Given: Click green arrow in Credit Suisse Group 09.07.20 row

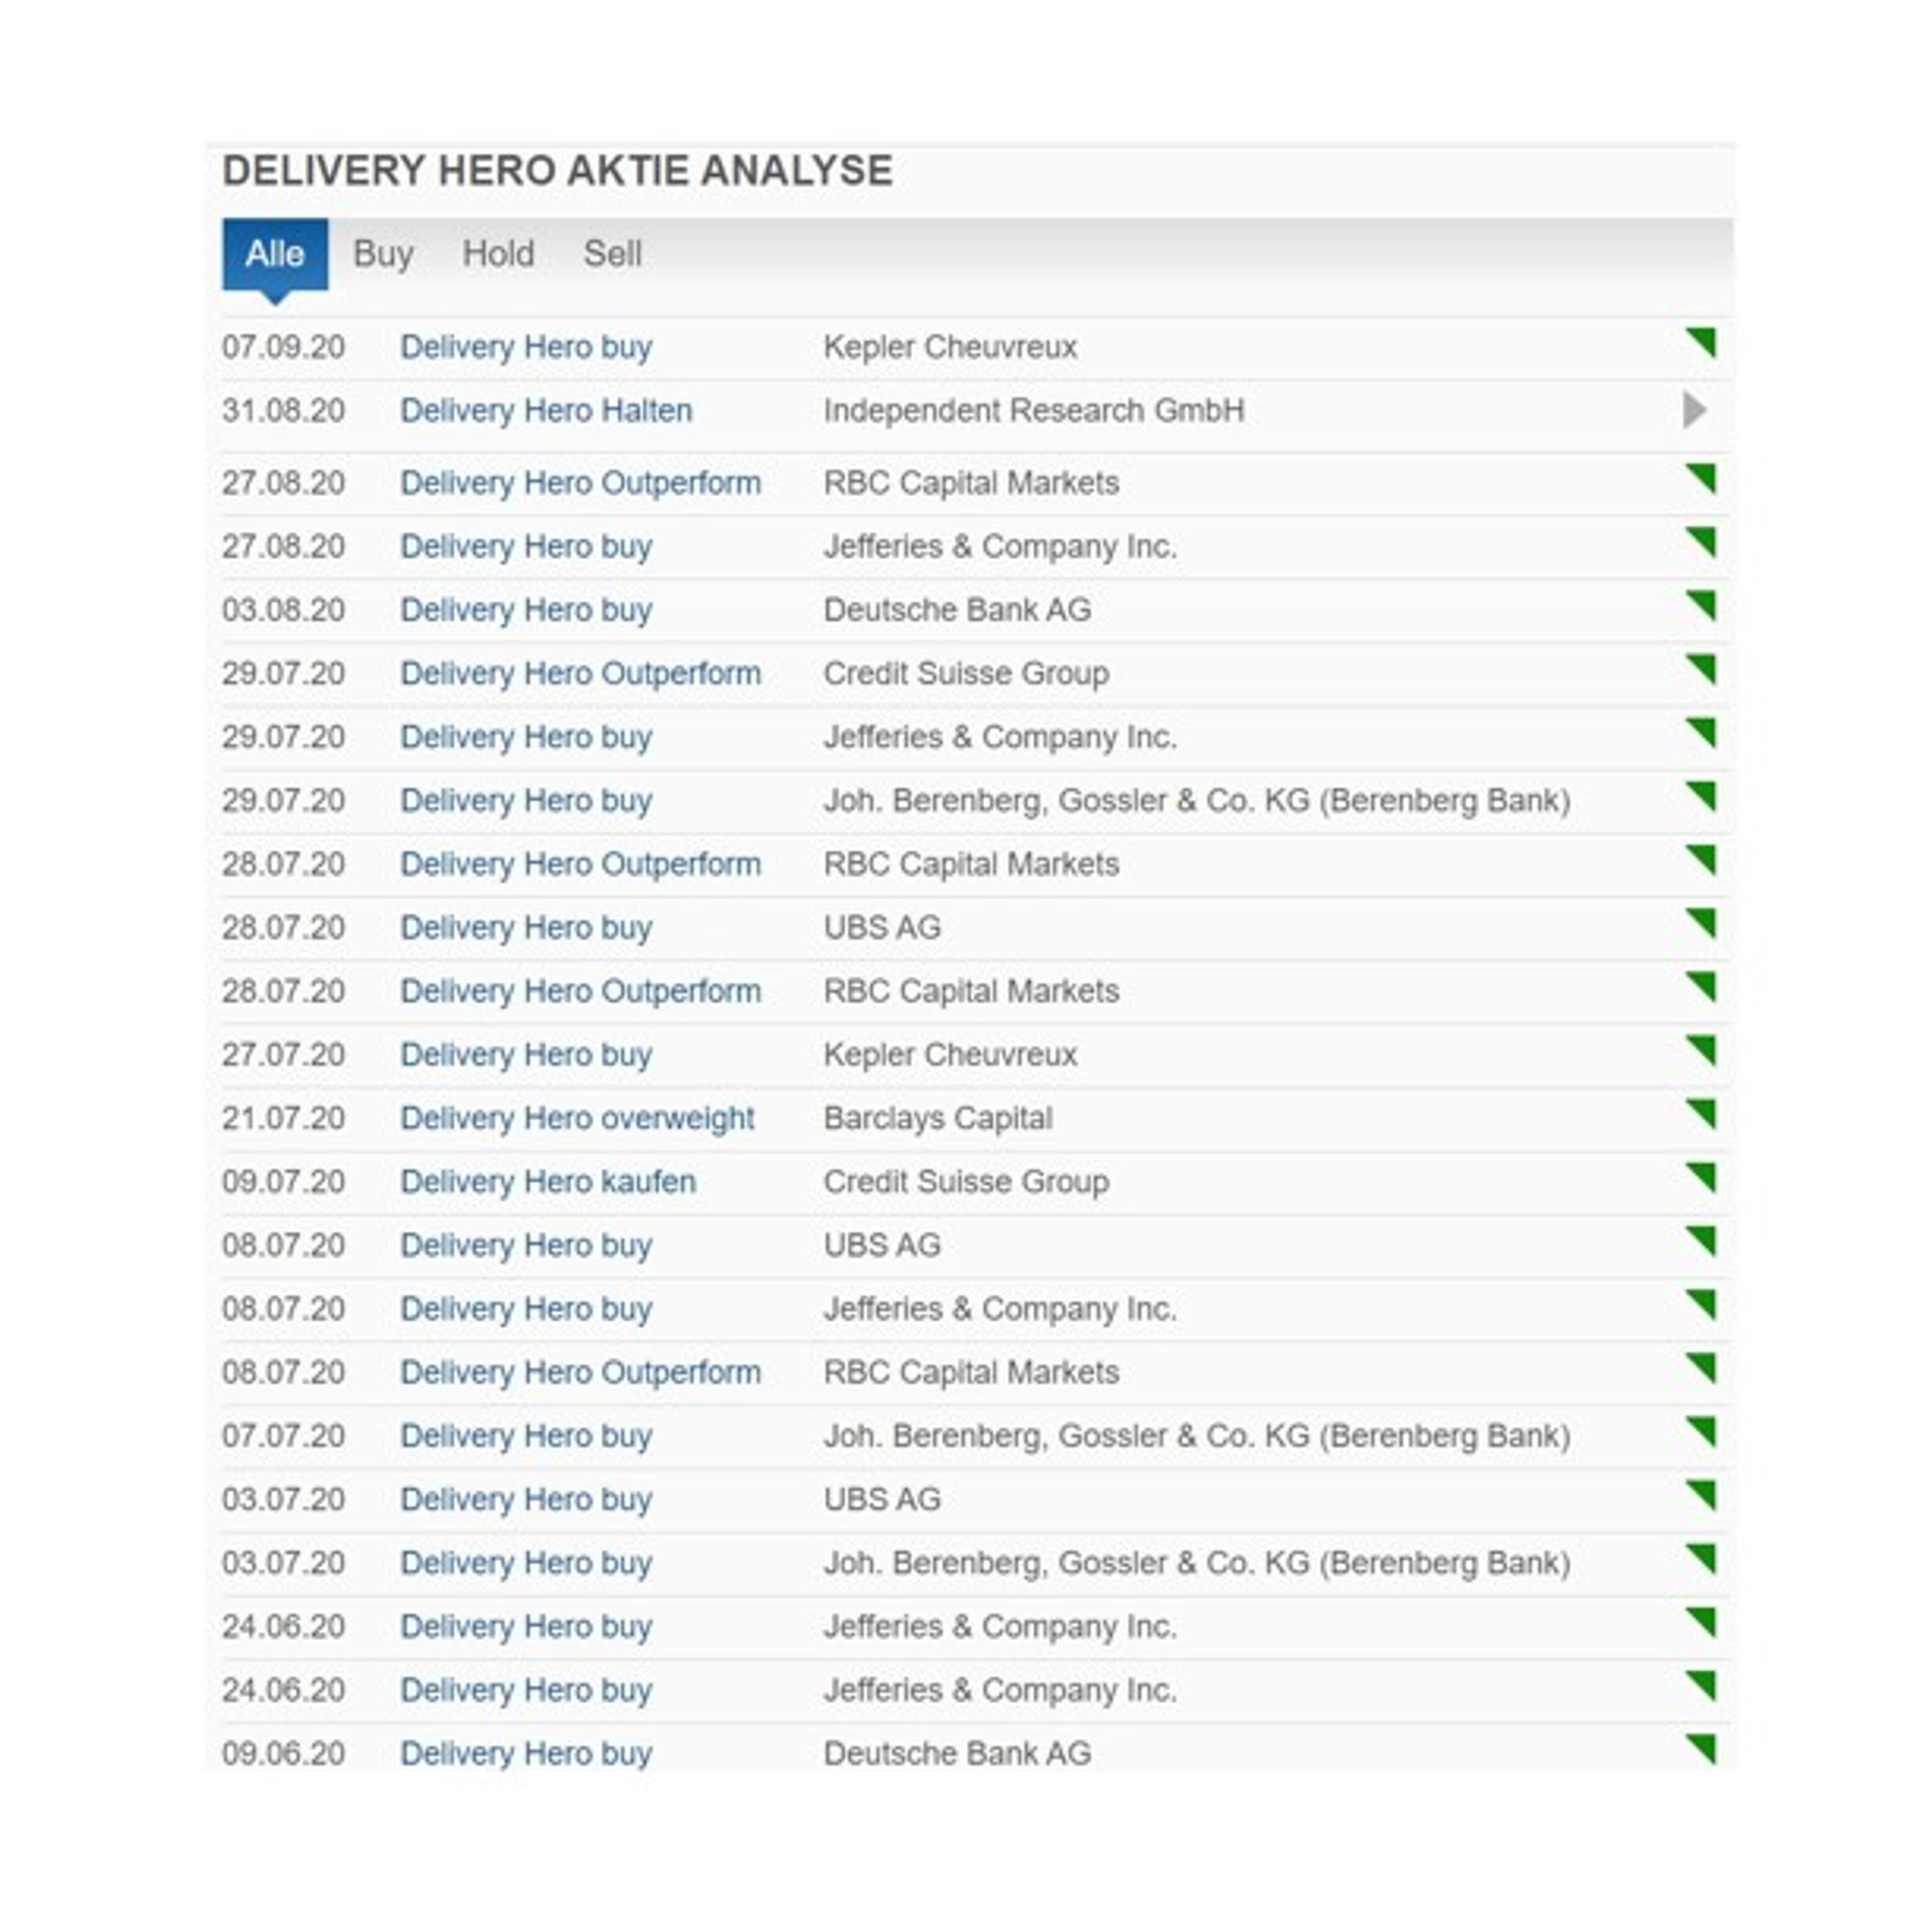Looking at the screenshot, I should [1700, 1177].
